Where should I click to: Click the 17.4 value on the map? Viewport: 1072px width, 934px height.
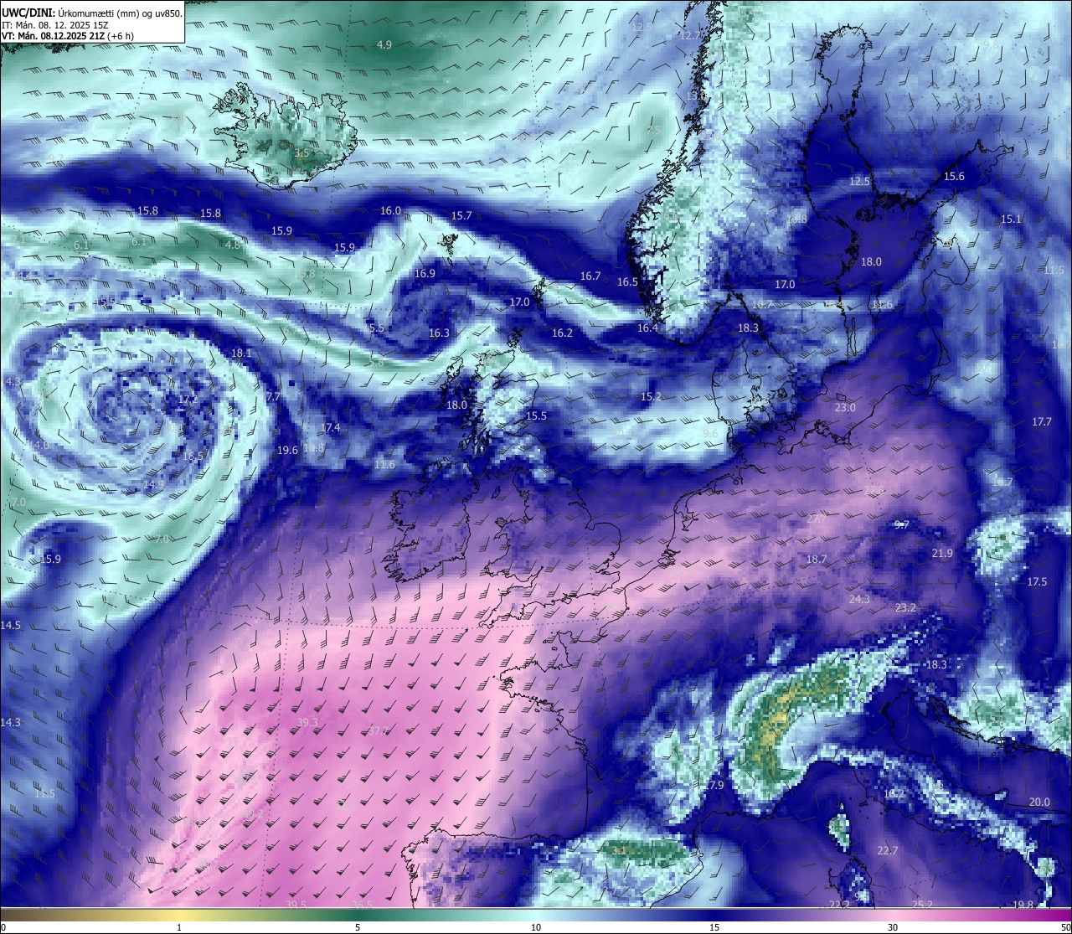pos(330,428)
